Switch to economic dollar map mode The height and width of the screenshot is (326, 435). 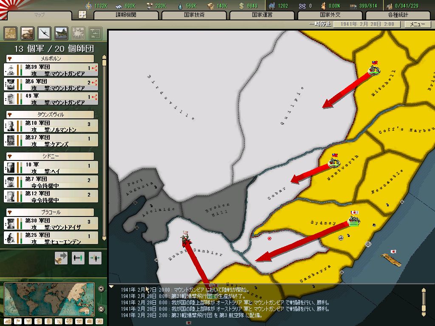tap(38, 322)
